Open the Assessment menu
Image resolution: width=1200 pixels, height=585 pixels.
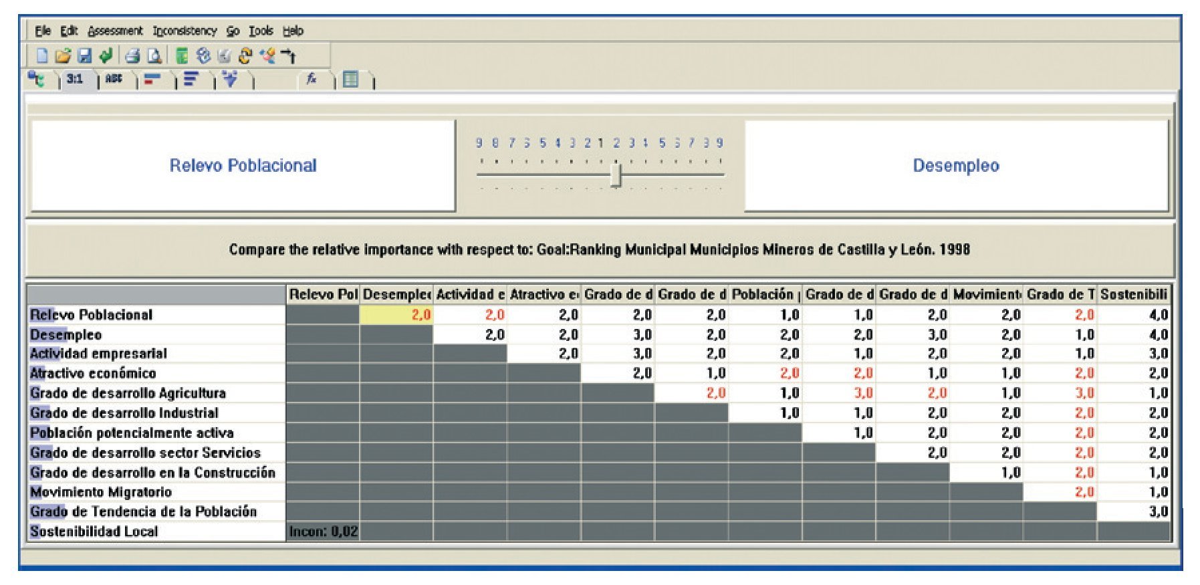[115, 31]
